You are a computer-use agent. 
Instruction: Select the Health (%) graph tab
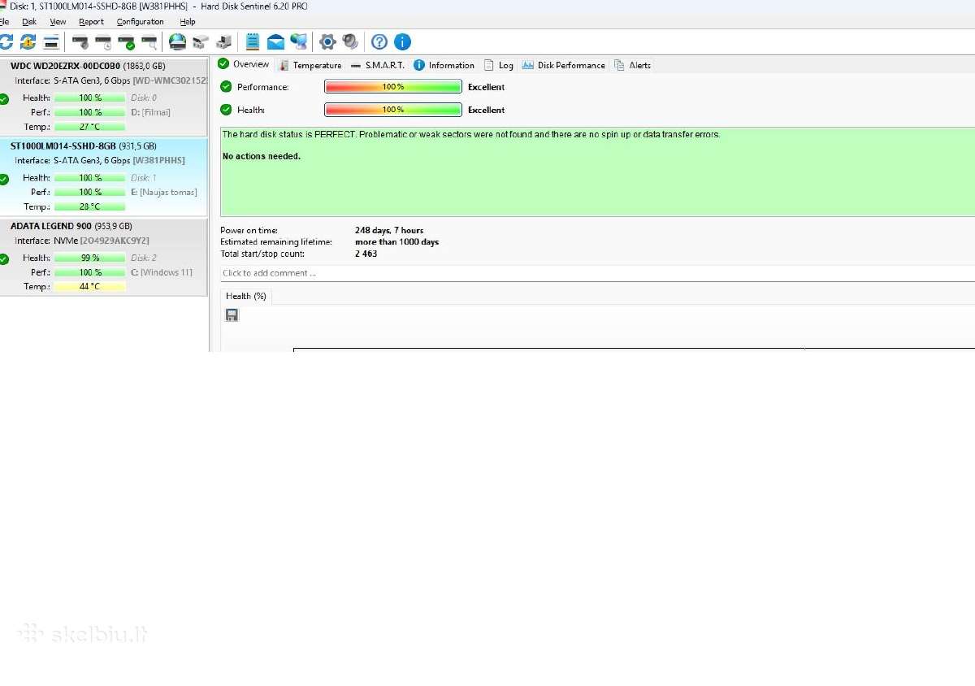pyautogui.click(x=246, y=297)
